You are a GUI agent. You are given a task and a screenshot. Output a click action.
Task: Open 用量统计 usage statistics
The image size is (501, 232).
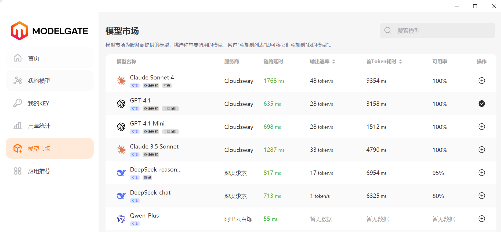point(50,126)
